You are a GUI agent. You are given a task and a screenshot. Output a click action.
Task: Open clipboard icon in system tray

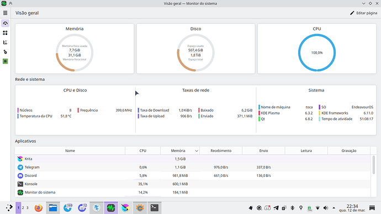[x=284, y=208]
